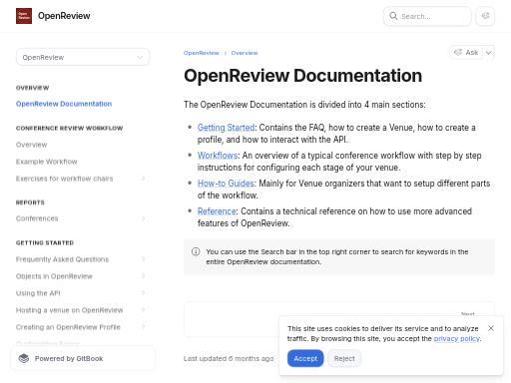The width and height of the screenshot is (511, 383).
Task: Follow the Getting Started link
Action: tap(227, 128)
